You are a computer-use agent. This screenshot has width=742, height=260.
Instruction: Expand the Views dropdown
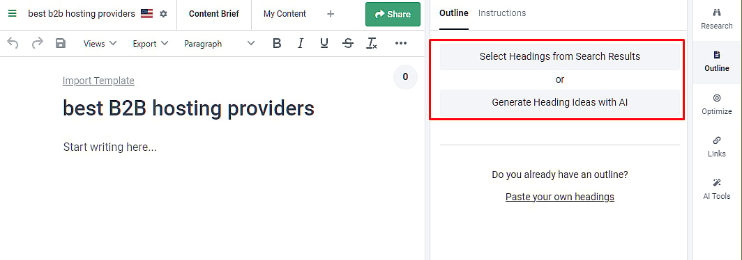pos(100,43)
